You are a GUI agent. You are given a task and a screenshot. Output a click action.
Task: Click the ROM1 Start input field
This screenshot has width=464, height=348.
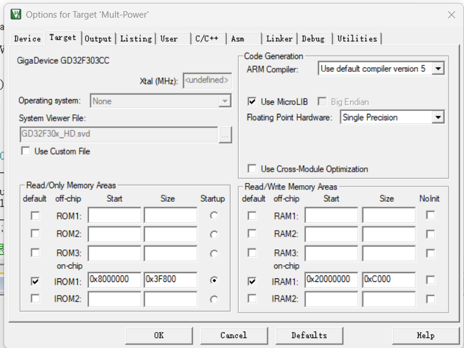(114, 215)
